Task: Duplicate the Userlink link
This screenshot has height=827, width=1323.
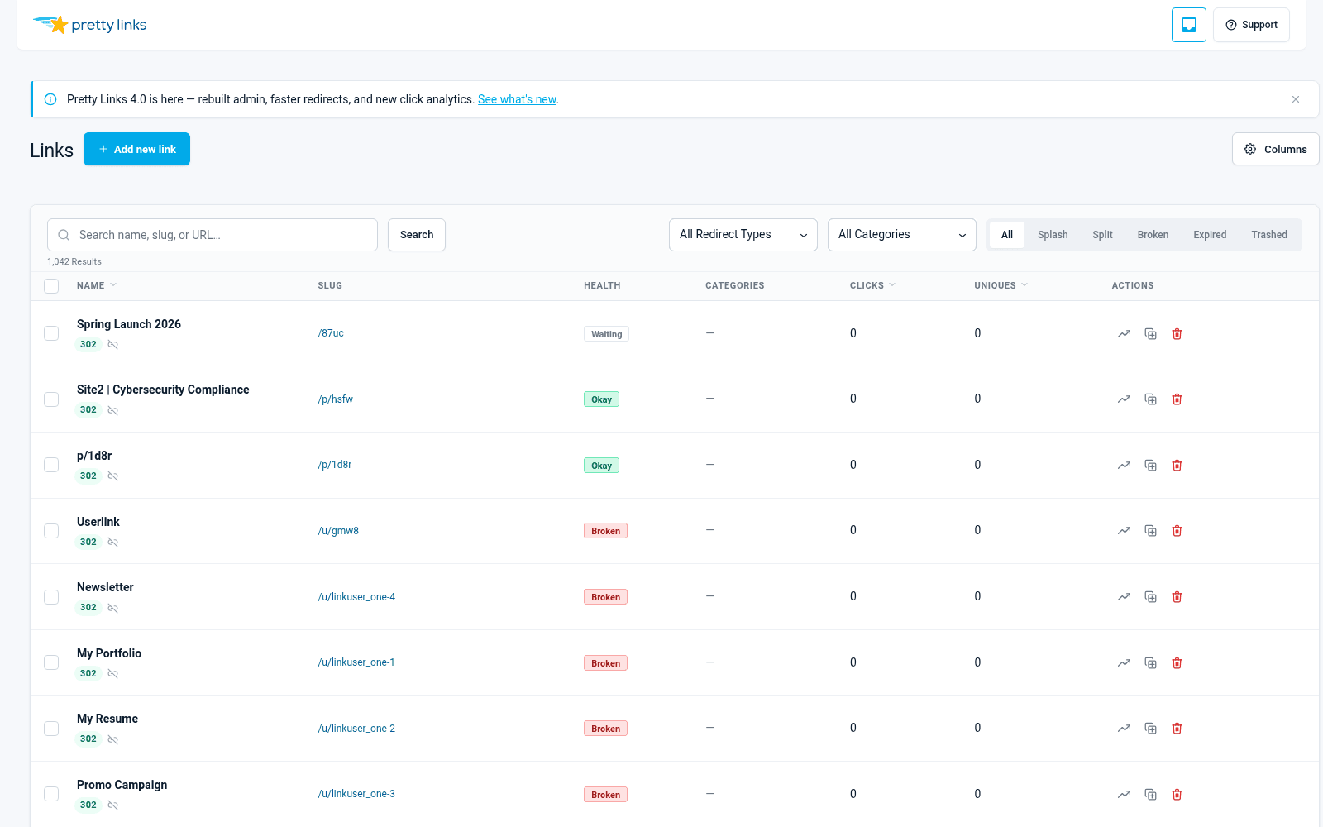Action: pos(1150,531)
